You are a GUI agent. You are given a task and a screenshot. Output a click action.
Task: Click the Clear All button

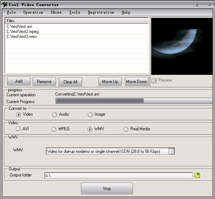70,82
